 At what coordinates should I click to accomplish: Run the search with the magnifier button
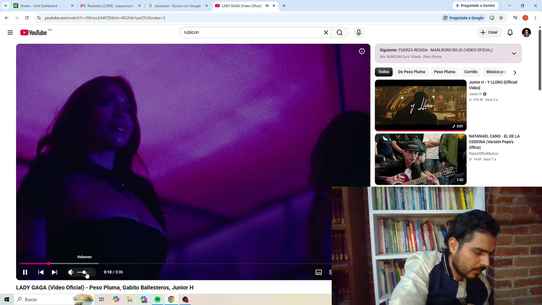coord(340,33)
